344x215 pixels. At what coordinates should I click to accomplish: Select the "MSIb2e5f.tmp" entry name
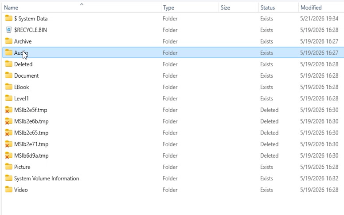[31, 110]
